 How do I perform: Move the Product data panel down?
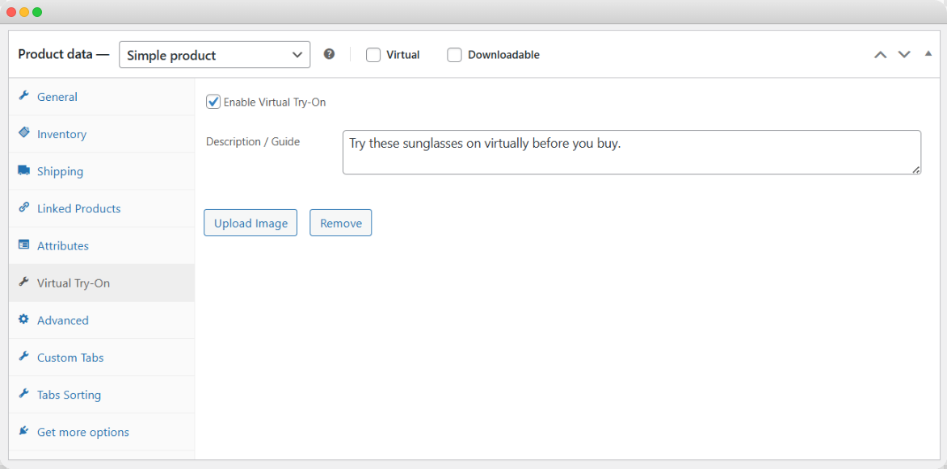(904, 55)
